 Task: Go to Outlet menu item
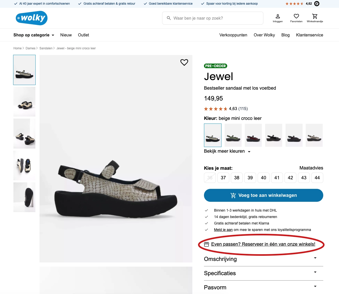click(83, 35)
